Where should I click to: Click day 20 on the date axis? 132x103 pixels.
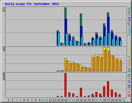click(x=81, y=100)
